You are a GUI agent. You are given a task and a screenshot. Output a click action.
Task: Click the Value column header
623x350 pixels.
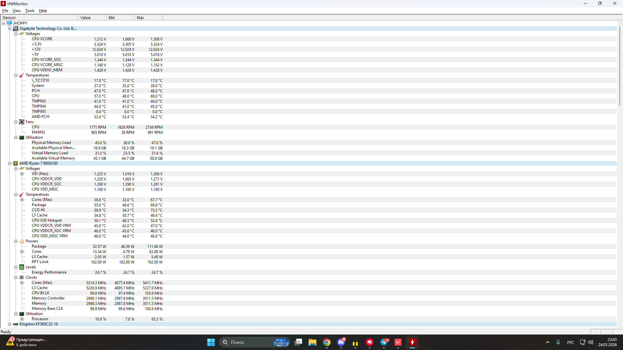(x=92, y=18)
